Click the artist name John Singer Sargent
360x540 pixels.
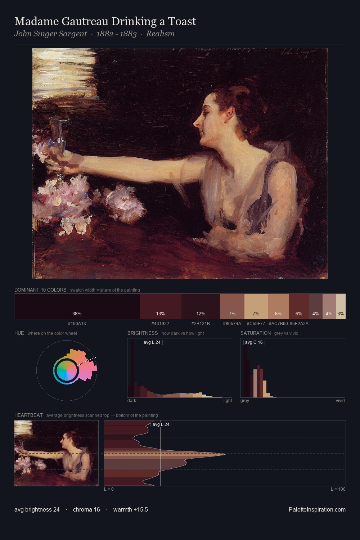click(50, 34)
